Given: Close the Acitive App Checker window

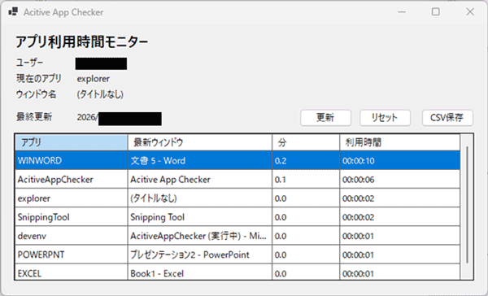Looking at the screenshot, I should point(470,12).
